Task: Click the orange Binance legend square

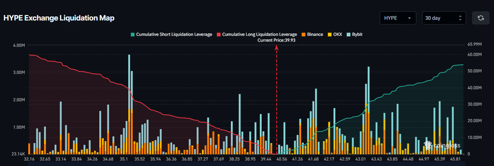Action: pyautogui.click(x=303, y=34)
